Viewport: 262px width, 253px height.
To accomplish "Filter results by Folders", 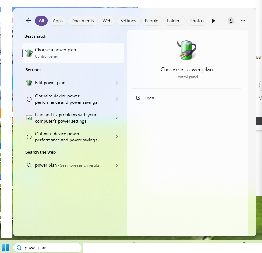I will [174, 21].
